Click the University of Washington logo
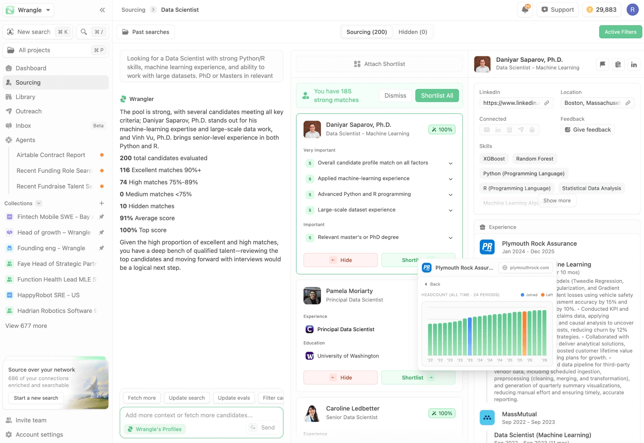Viewport: 644px width, 443px height. (x=309, y=356)
